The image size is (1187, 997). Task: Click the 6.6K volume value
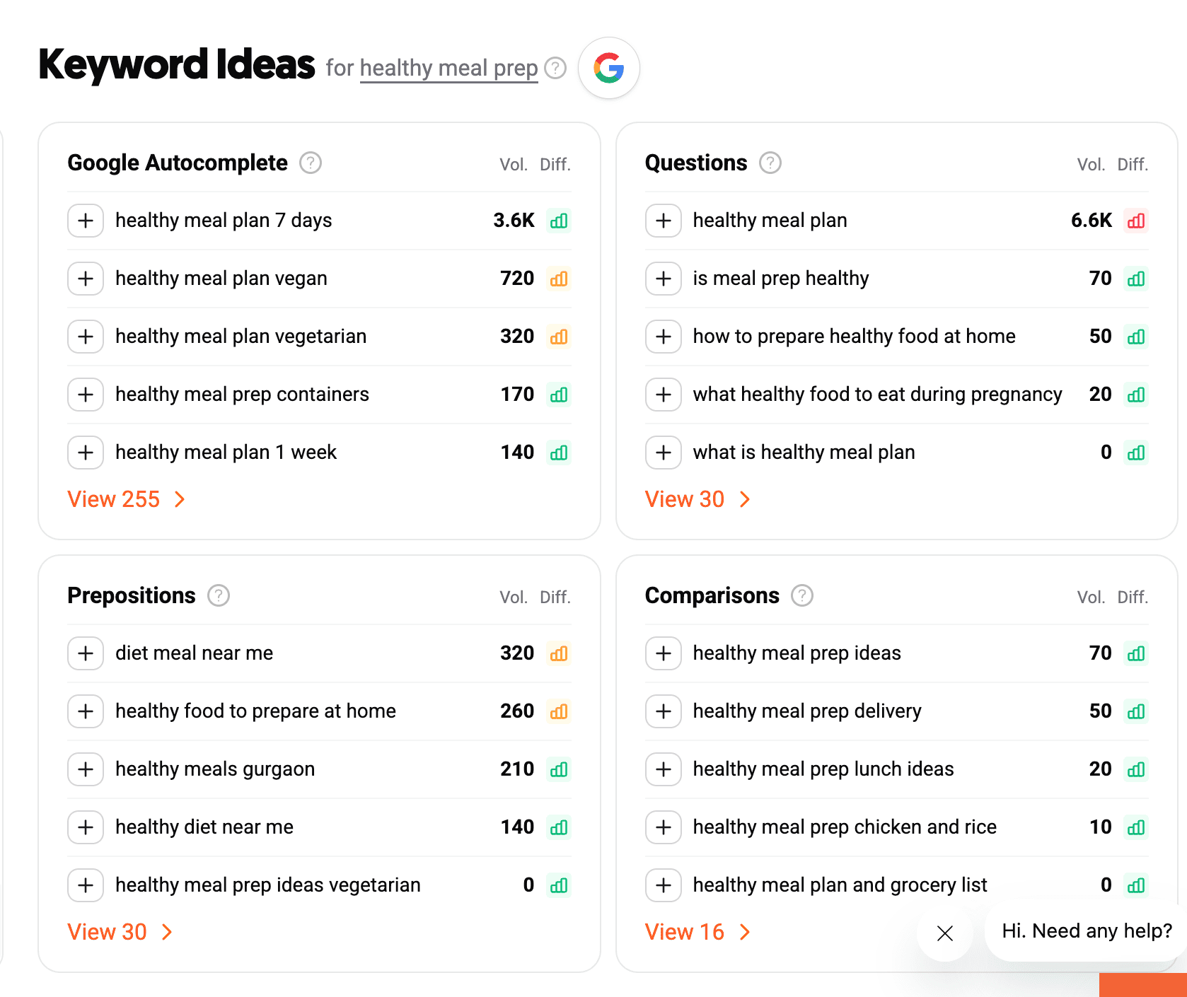1092,221
